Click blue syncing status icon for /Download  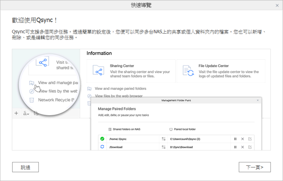tap(102, 147)
